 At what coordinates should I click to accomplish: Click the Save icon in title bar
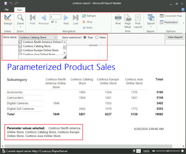pos(4,3)
